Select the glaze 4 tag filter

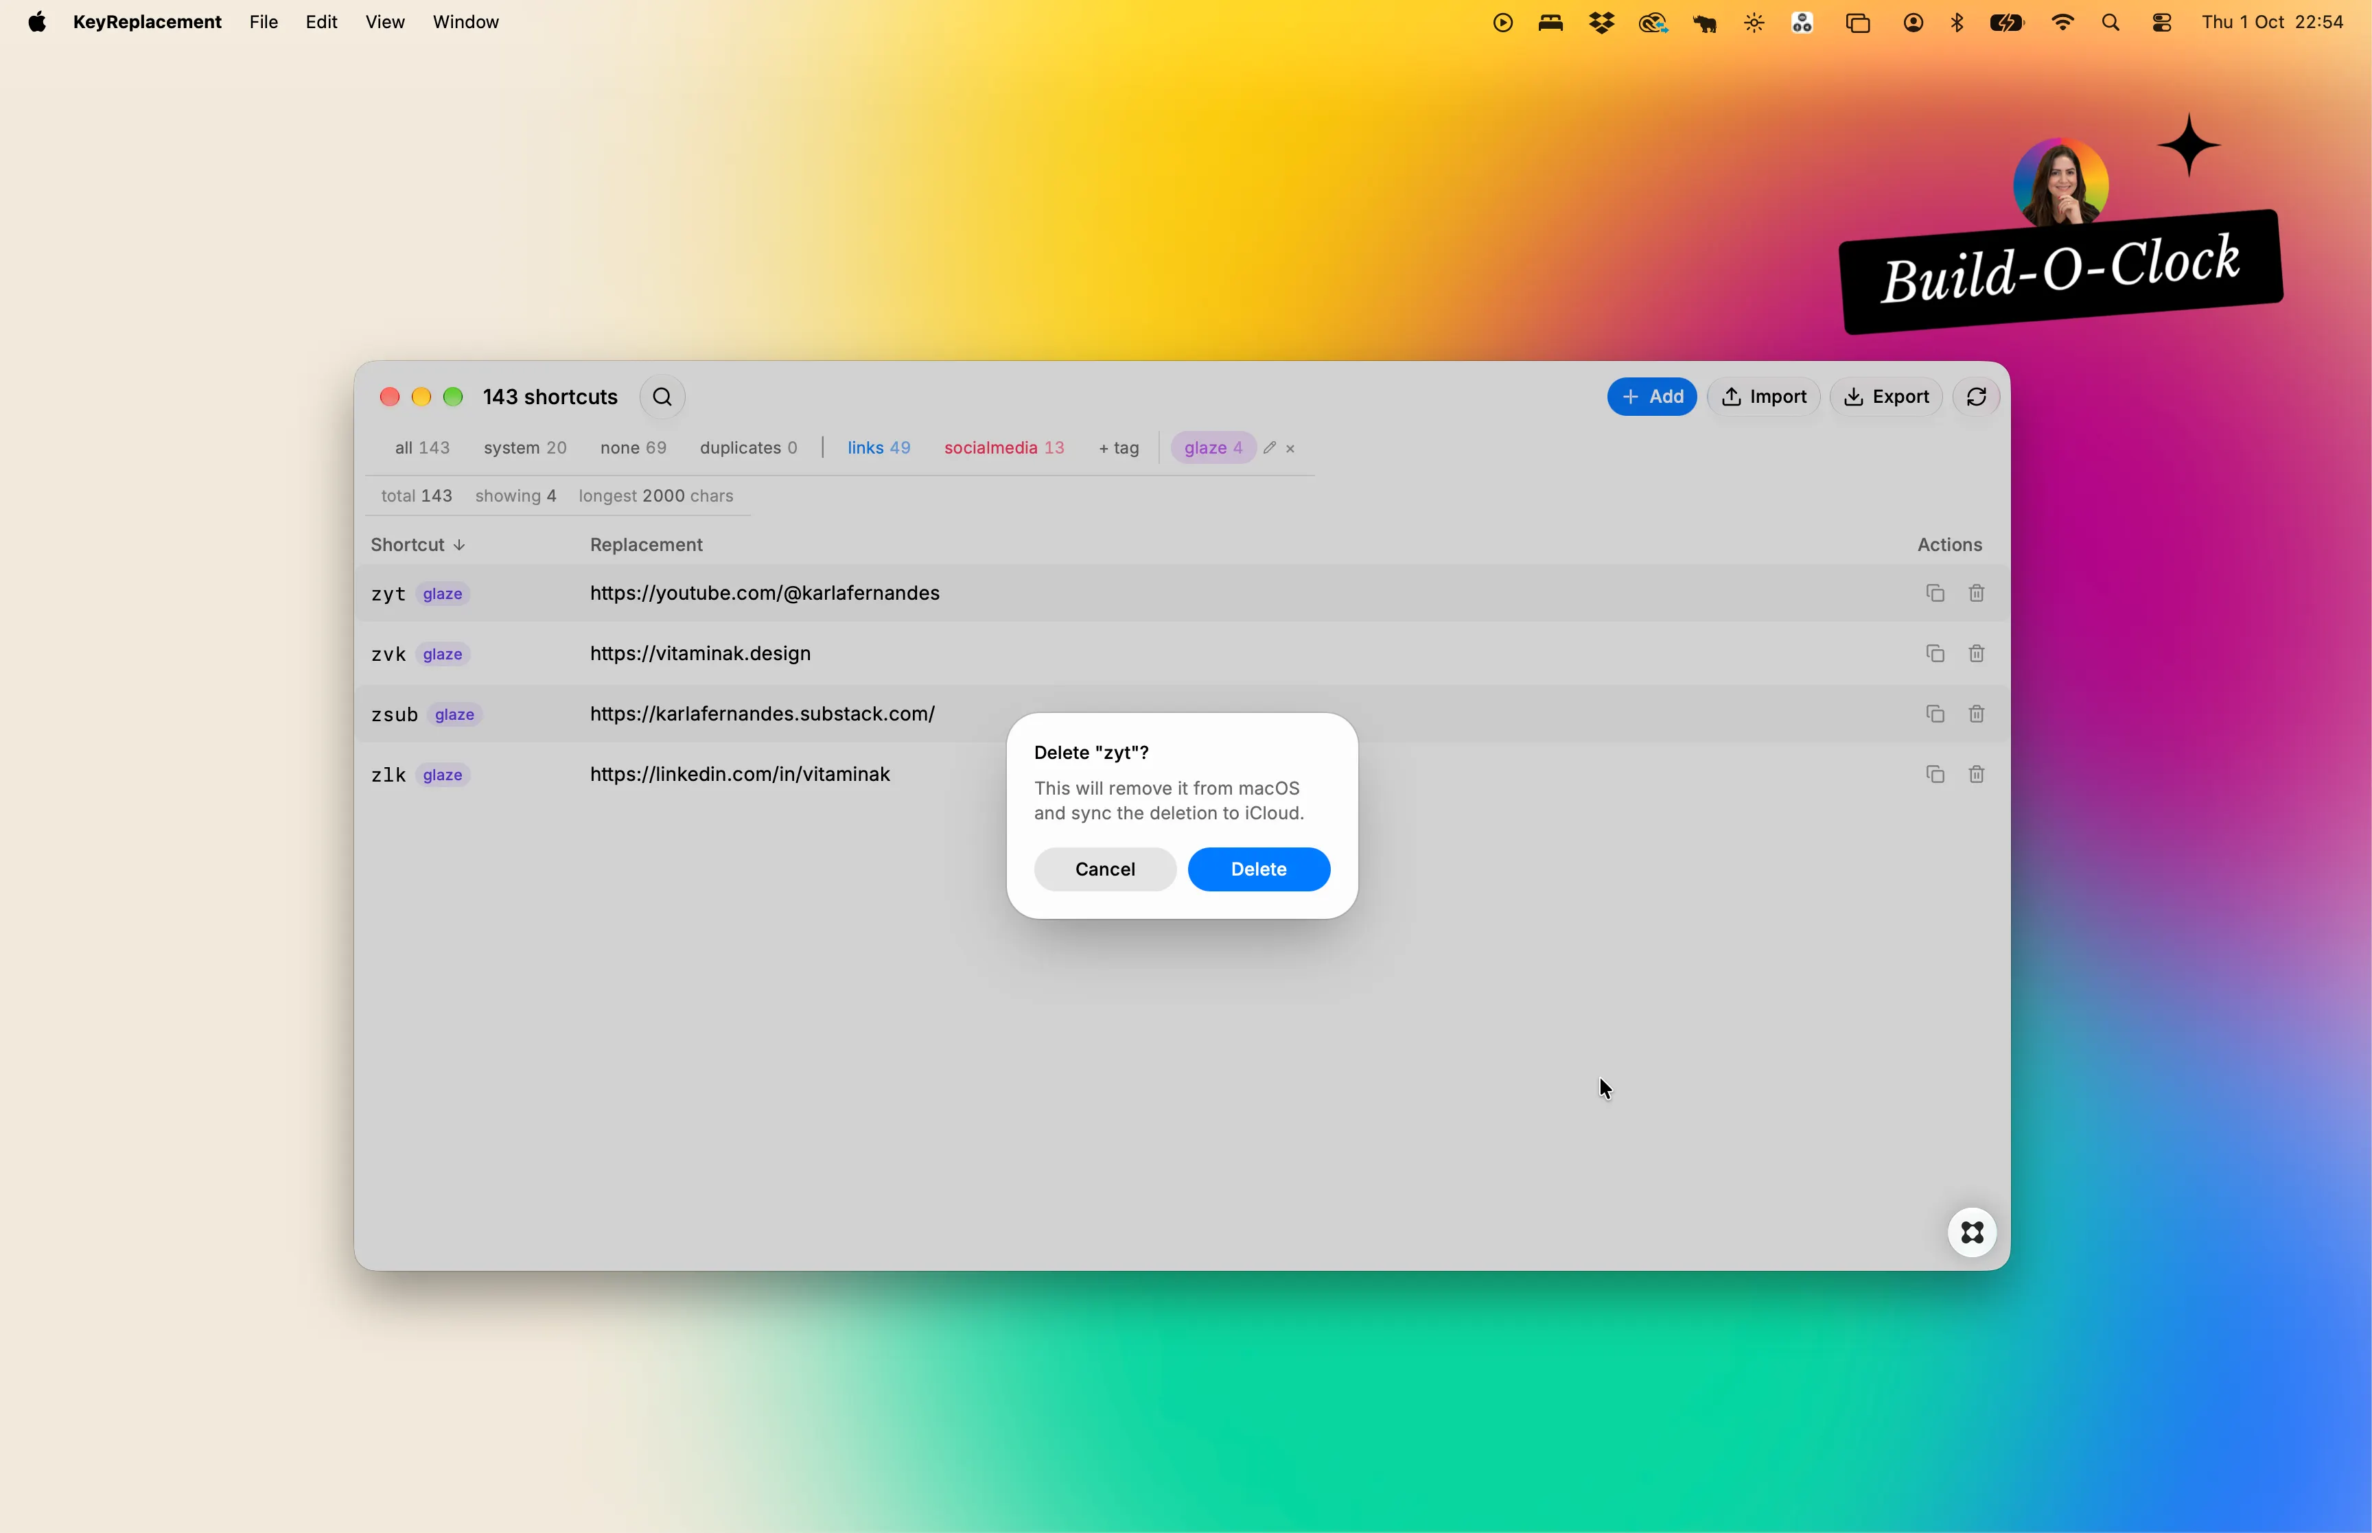(x=1212, y=448)
